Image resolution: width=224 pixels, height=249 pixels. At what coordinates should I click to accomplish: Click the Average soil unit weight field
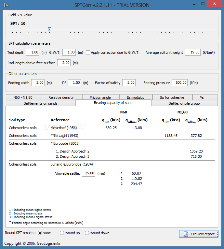click(x=193, y=52)
